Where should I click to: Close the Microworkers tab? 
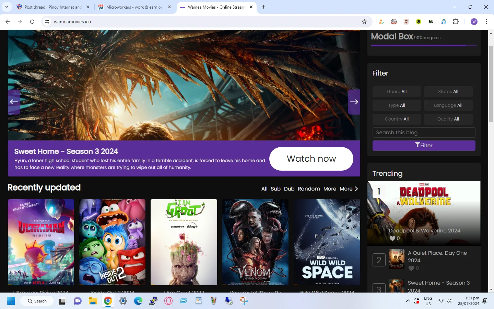[169, 7]
